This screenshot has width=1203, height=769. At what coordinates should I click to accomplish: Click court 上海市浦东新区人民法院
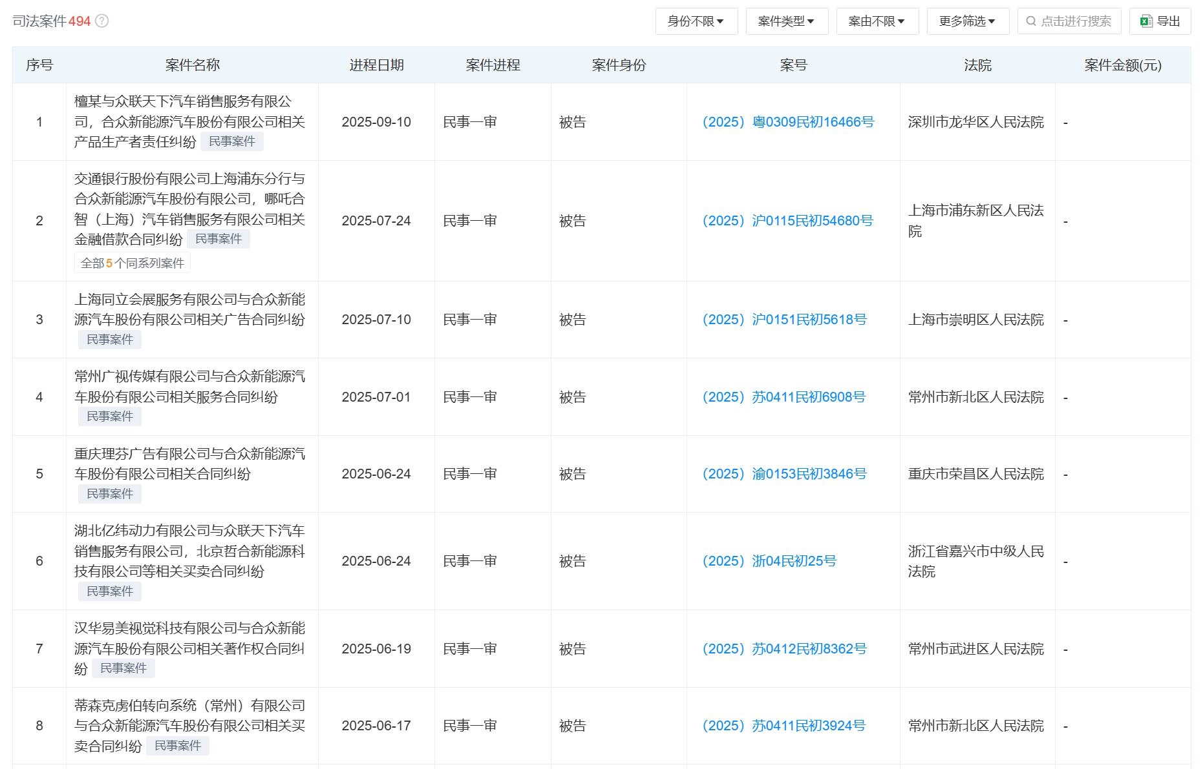click(x=976, y=221)
